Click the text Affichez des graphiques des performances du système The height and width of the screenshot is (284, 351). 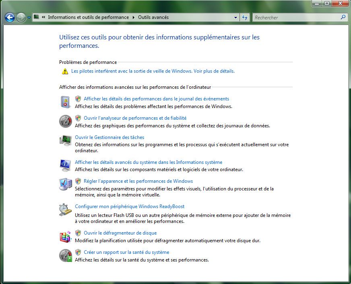pyautogui.click(x=172, y=126)
